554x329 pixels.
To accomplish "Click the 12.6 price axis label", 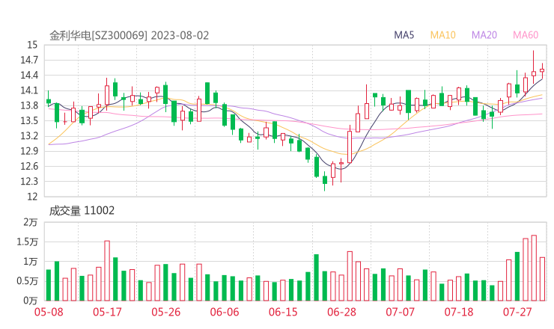I will 29,166.
